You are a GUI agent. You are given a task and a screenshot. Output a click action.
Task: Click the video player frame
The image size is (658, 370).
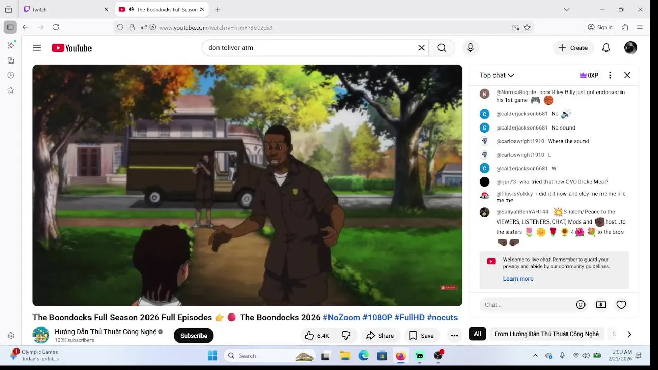pos(247,186)
